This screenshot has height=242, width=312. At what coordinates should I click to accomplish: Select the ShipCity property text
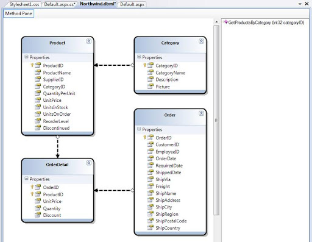pyautogui.click(x=164, y=207)
